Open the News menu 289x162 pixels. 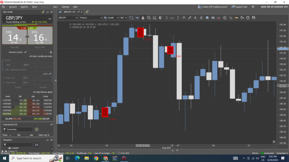coord(35,7)
